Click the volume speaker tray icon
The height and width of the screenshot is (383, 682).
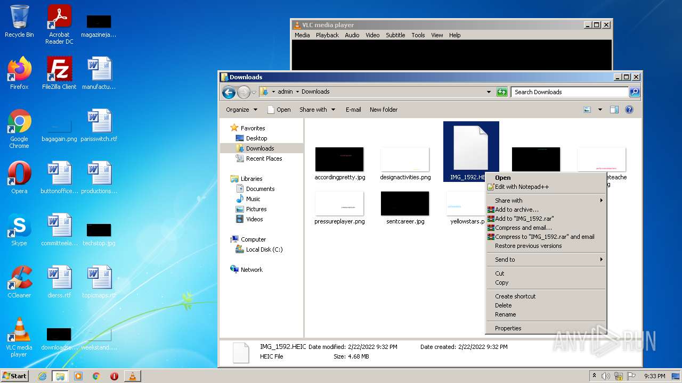[x=606, y=376]
